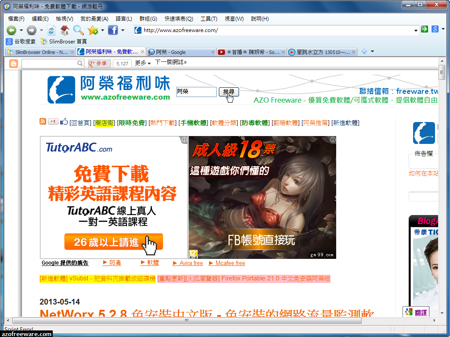
Task: Click the gray Forward navigation arrow
Action: [31, 30]
